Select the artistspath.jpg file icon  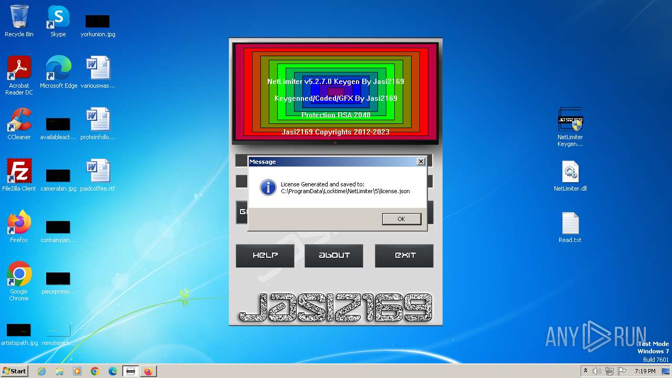19,334
